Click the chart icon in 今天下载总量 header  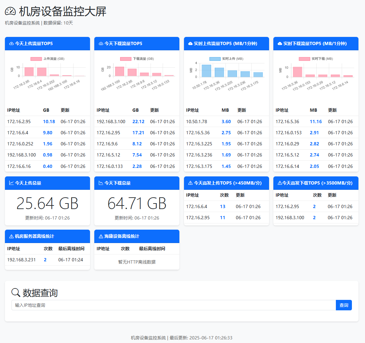tap(101, 183)
